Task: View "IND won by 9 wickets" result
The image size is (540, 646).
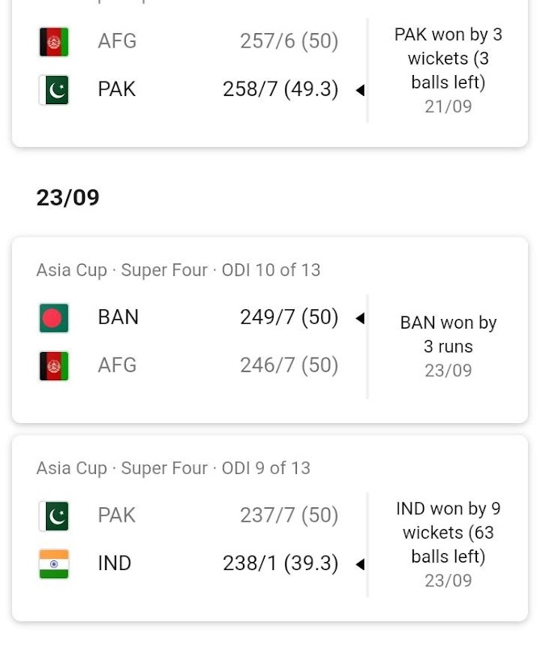Action: point(448,532)
